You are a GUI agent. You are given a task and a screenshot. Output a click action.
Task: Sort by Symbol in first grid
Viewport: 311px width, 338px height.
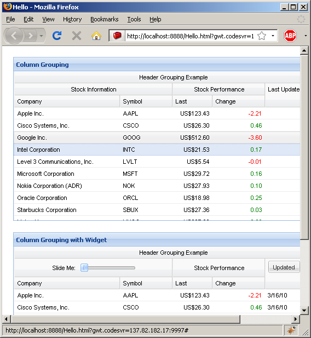pos(146,101)
